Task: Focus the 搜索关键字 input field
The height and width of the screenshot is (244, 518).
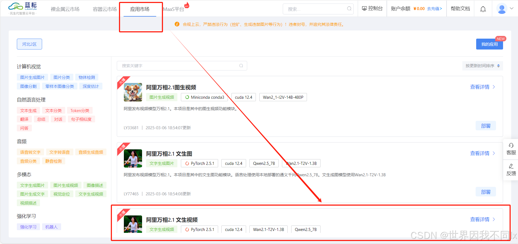Action: (182, 66)
